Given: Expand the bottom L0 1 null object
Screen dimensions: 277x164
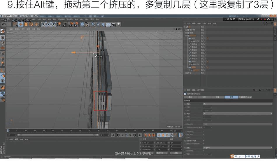Looking at the screenshot, I should (186, 73).
